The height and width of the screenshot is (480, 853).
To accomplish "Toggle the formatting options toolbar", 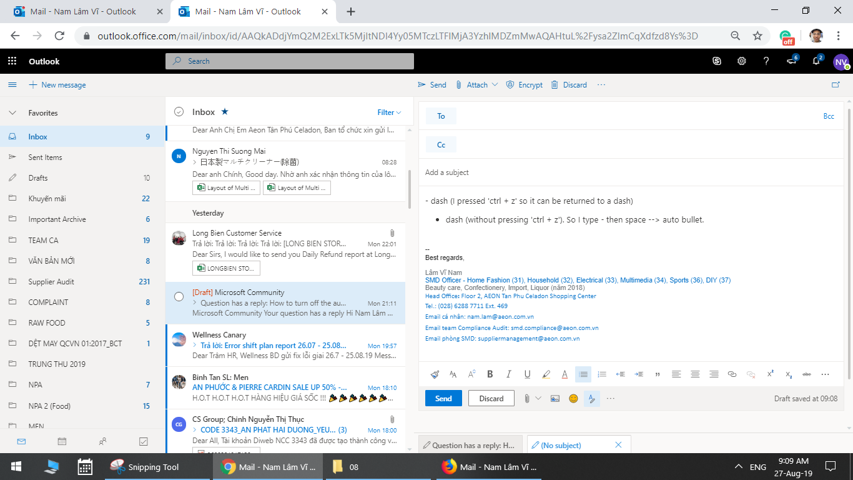I will coord(592,398).
